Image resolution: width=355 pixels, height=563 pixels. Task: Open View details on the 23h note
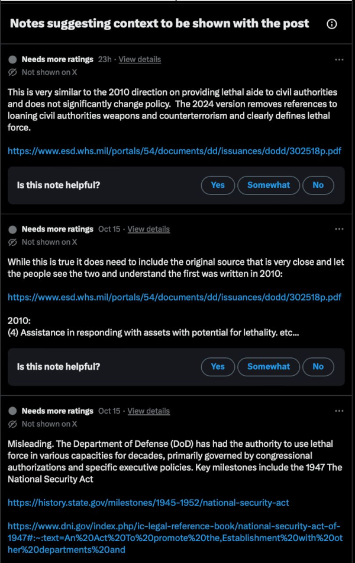[x=140, y=60]
